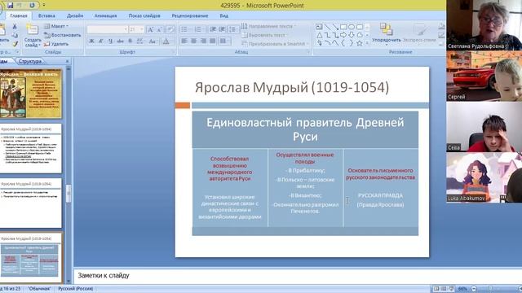
Task: Open the Главная ribbon tab
Action: (18, 15)
